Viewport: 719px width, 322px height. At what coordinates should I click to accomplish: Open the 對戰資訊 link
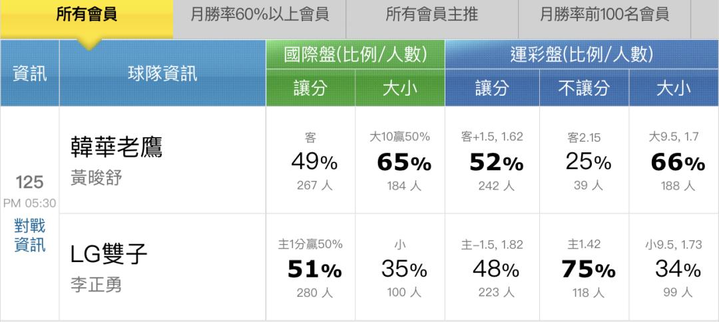click(30, 236)
